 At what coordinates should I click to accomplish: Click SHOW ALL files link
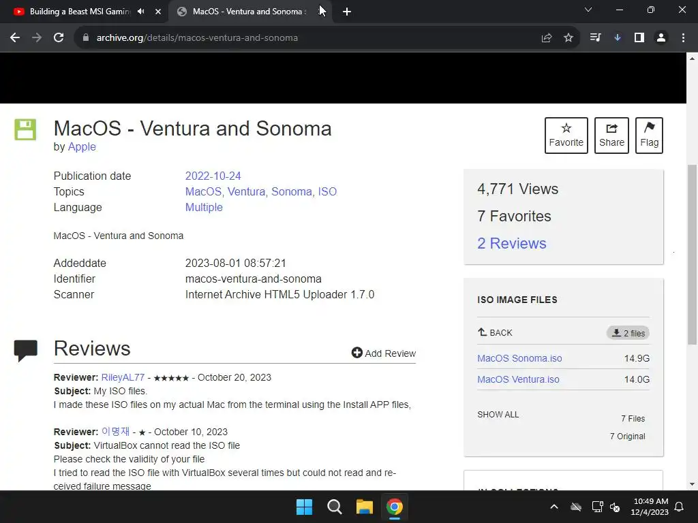(498, 415)
